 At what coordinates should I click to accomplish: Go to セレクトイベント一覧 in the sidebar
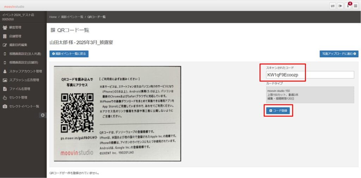(24, 106)
